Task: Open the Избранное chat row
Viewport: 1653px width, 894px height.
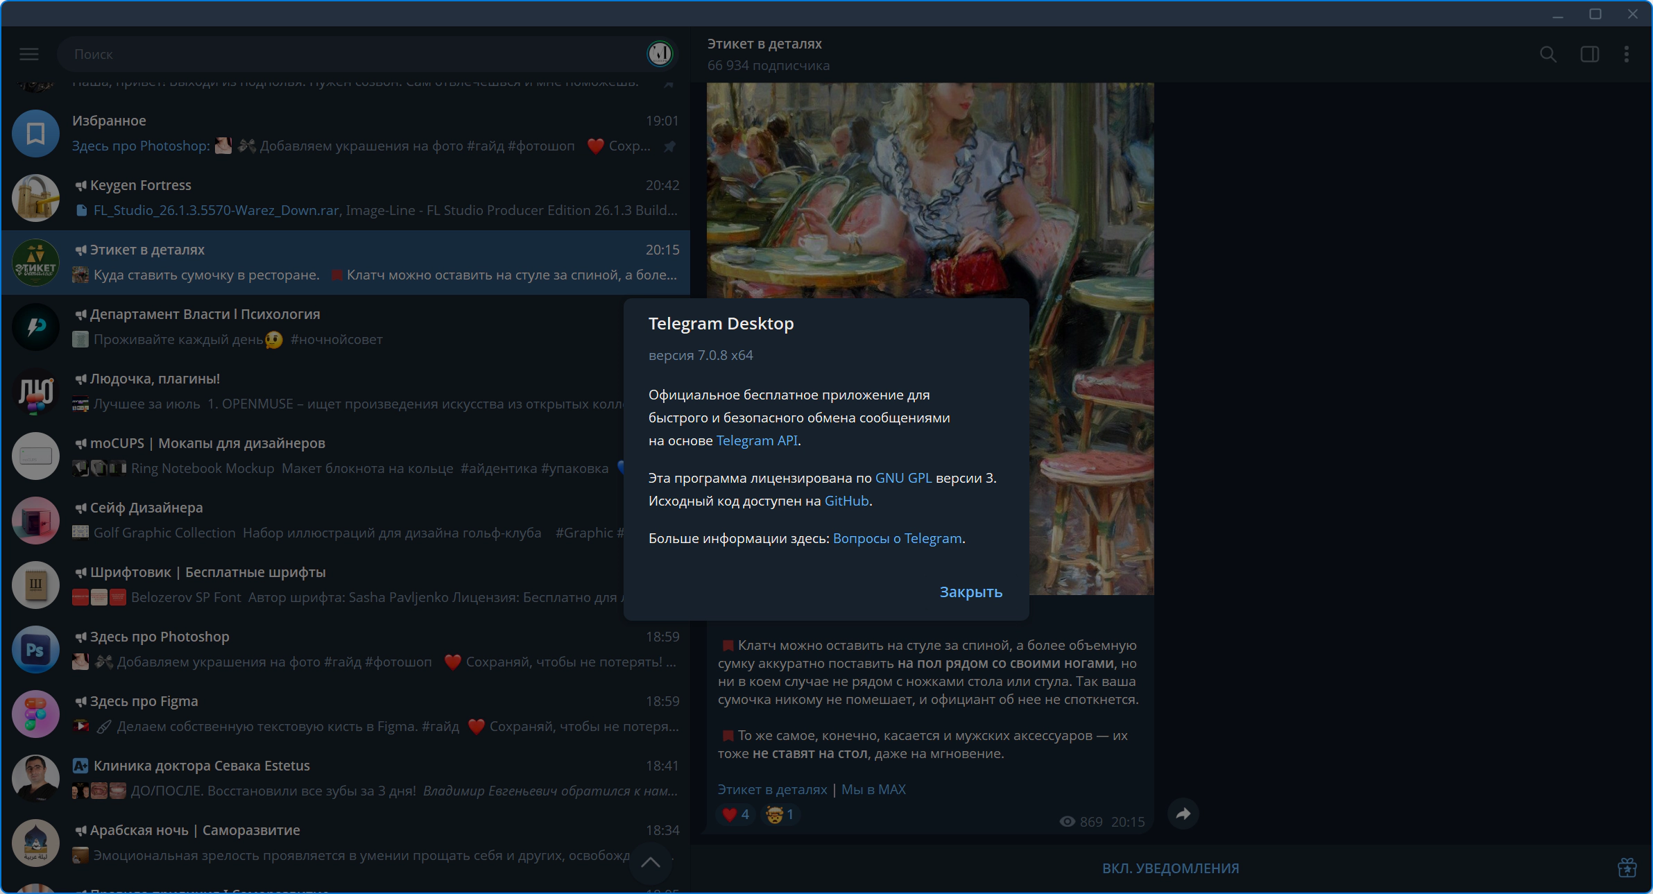Action: [345, 133]
